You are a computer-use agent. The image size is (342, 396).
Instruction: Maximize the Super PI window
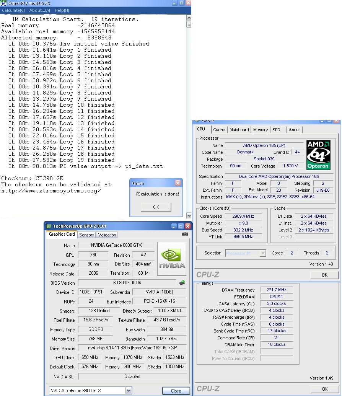(x=181, y=3)
